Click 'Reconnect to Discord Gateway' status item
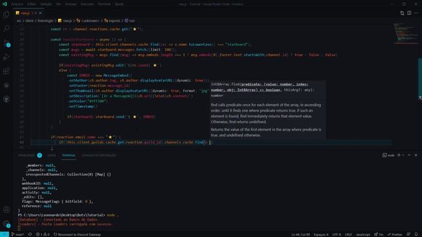422x237 pixels. [77, 234]
